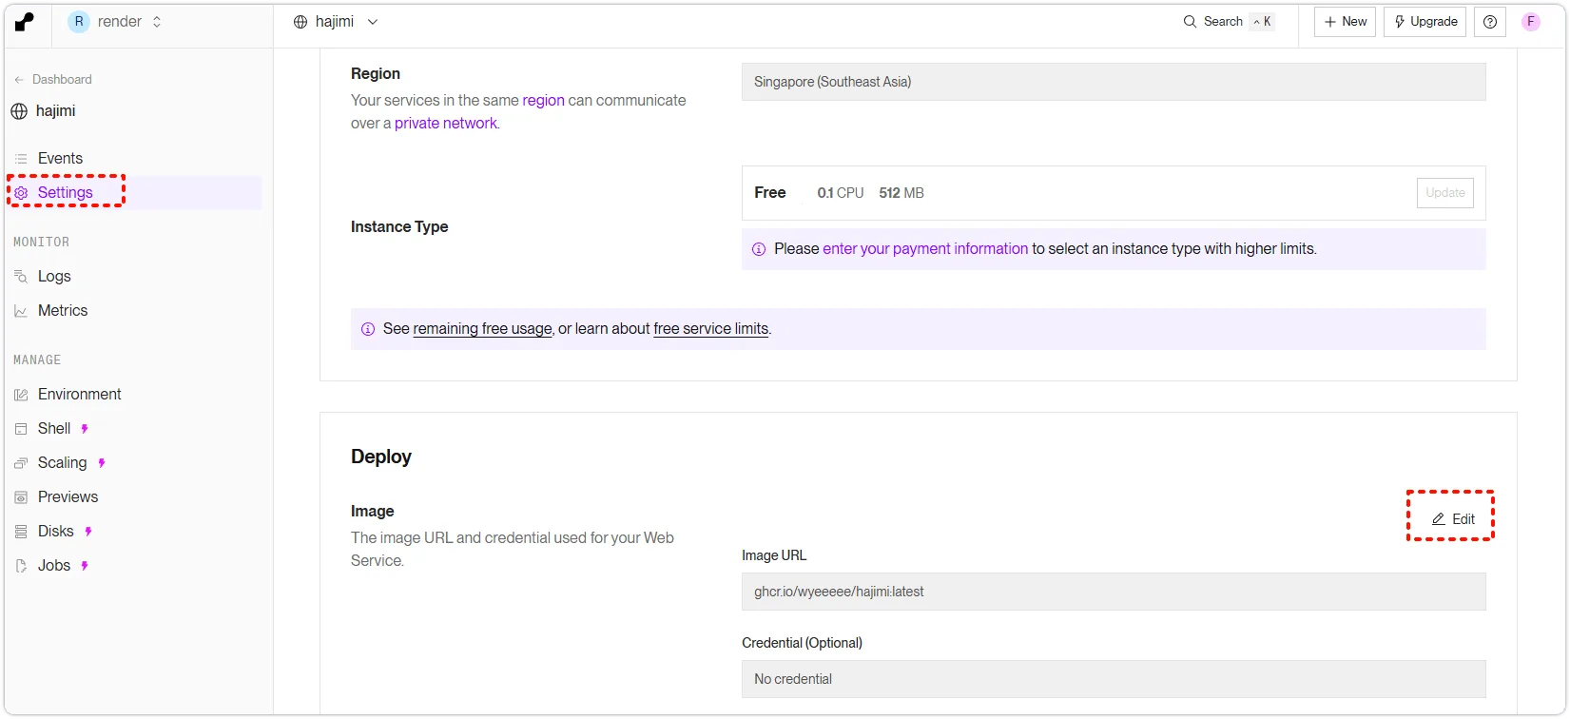Viewport: 1570px width, 719px height.
Task: Open the New creation menu
Action: click(1345, 22)
